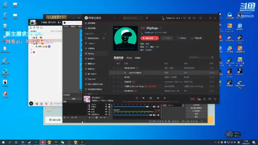The height and width of the screenshot is (145, 258).
Task: Adjust the desktop audio volume slider
Action: 133,115
